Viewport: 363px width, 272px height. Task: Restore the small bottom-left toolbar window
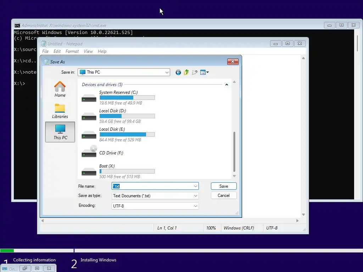click(25, 268)
